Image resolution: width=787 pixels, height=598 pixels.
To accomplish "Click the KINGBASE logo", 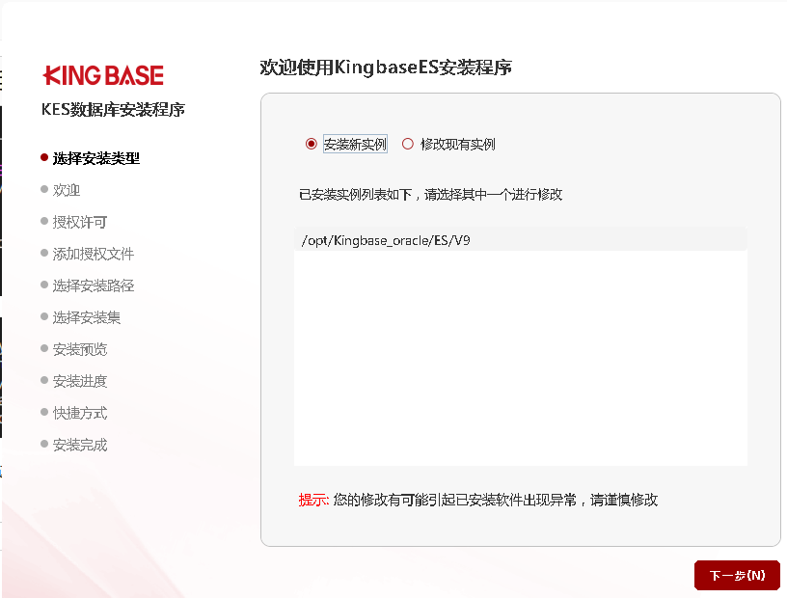I will tap(103, 75).
